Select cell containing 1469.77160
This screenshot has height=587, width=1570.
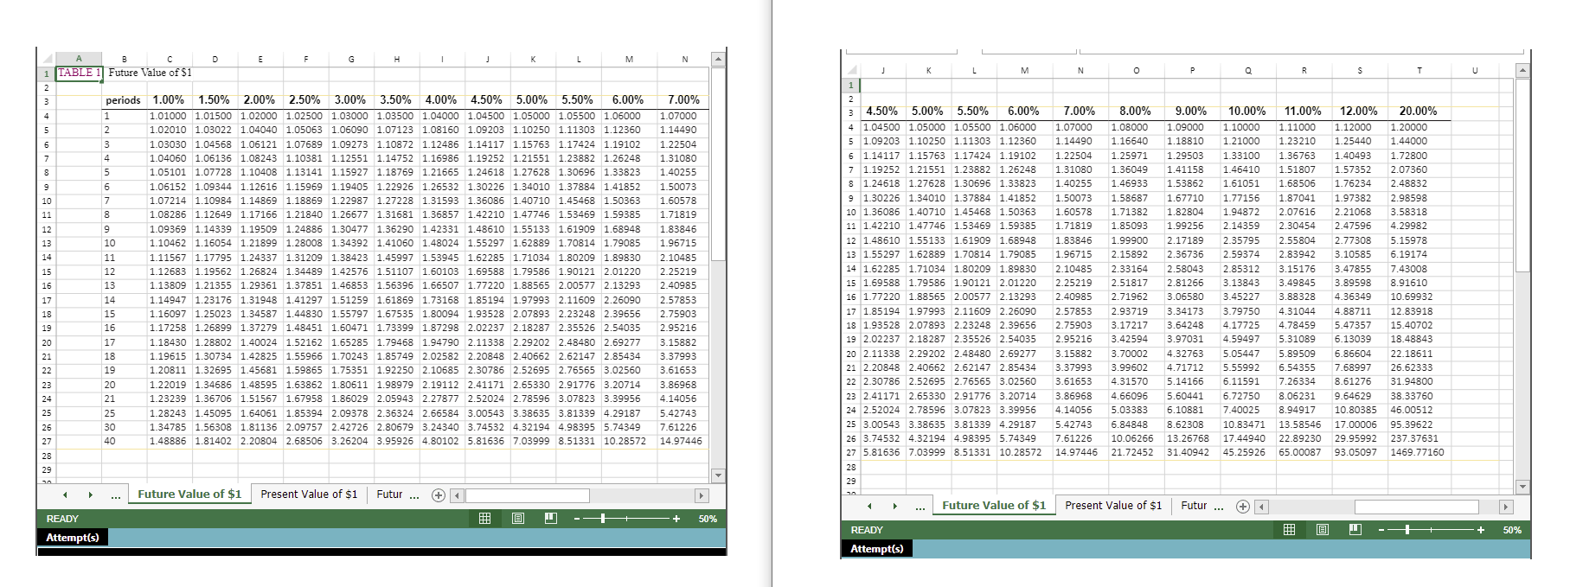(x=1419, y=452)
